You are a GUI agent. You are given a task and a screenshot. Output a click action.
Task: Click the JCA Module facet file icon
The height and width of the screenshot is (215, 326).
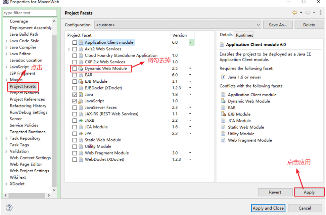tap(81, 127)
